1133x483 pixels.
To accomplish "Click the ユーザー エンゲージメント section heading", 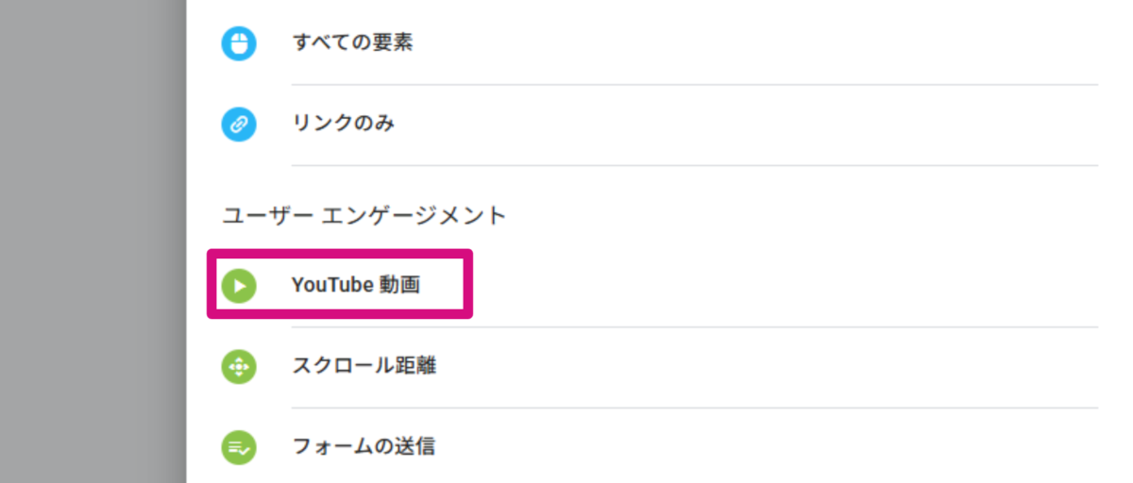I will click(x=364, y=216).
